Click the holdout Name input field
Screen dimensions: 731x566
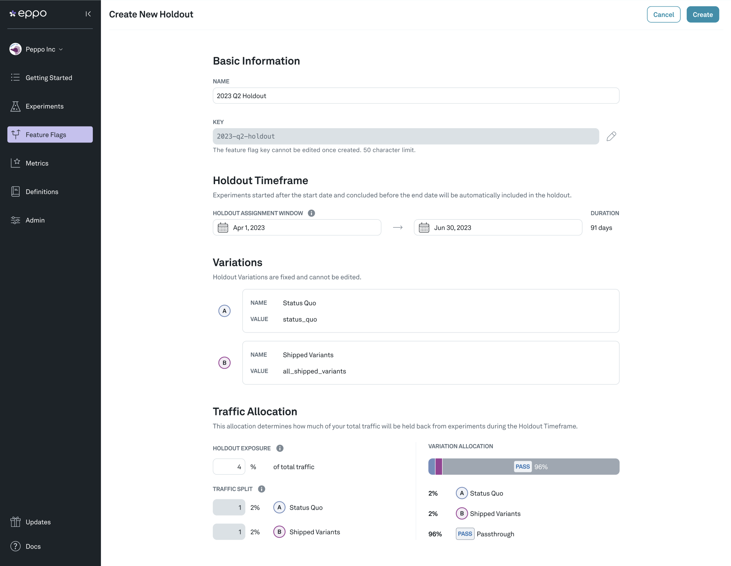[x=416, y=96]
